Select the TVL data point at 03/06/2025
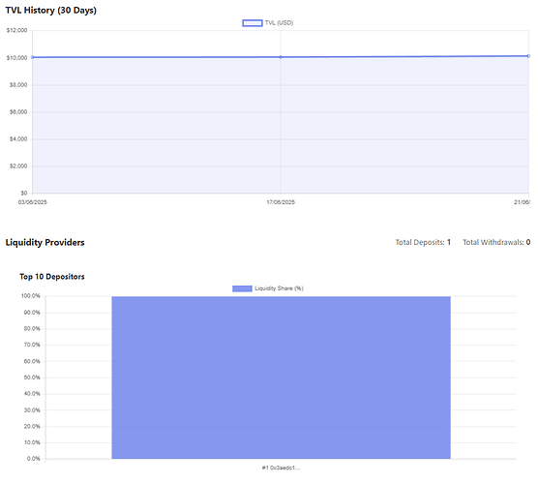The height and width of the screenshot is (484, 538). 33,57
